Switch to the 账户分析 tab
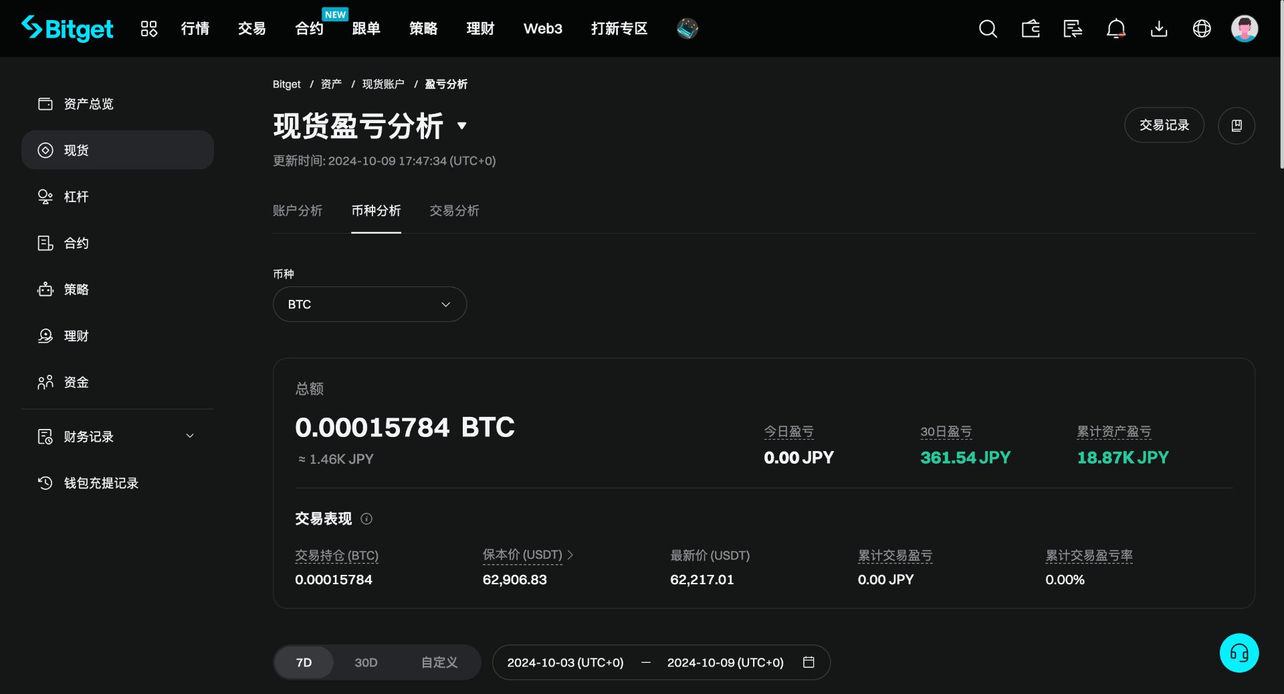The height and width of the screenshot is (694, 1284). click(x=298, y=210)
